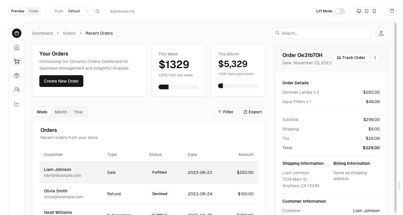
Task: Open the Products box sidebar icon
Action: 17,75
